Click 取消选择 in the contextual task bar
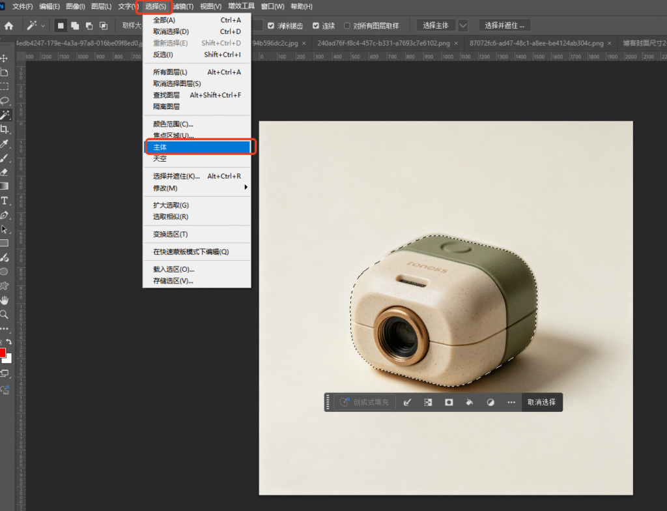This screenshot has height=511, width=667. [541, 402]
